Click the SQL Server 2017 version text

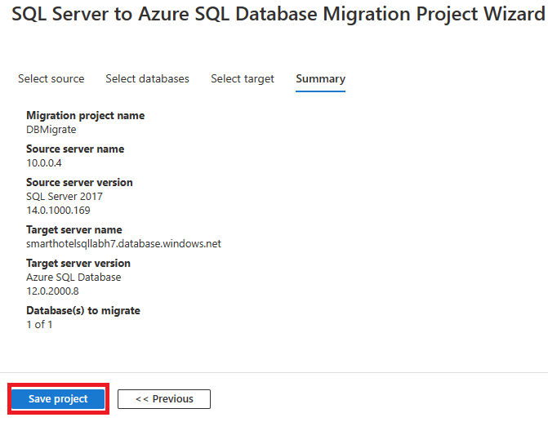click(x=65, y=197)
